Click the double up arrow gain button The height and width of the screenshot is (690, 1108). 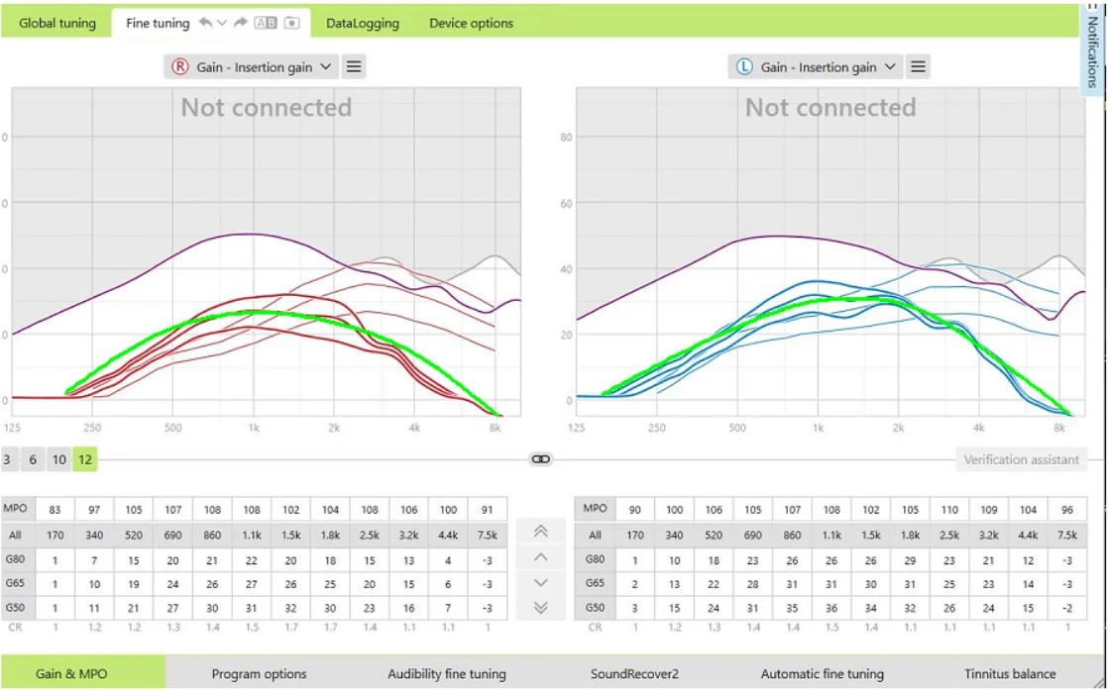click(540, 532)
